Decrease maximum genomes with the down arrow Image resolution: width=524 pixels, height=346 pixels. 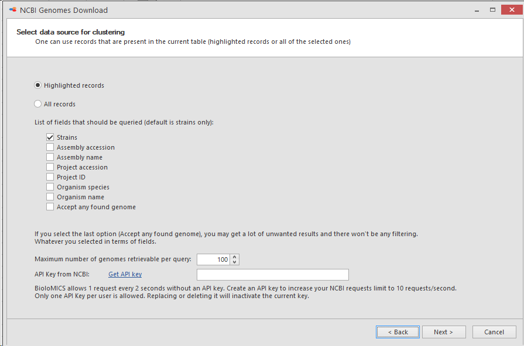235,262
